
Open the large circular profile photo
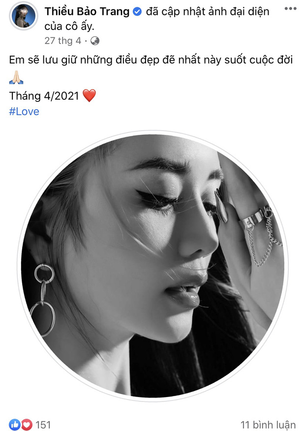[152, 266]
